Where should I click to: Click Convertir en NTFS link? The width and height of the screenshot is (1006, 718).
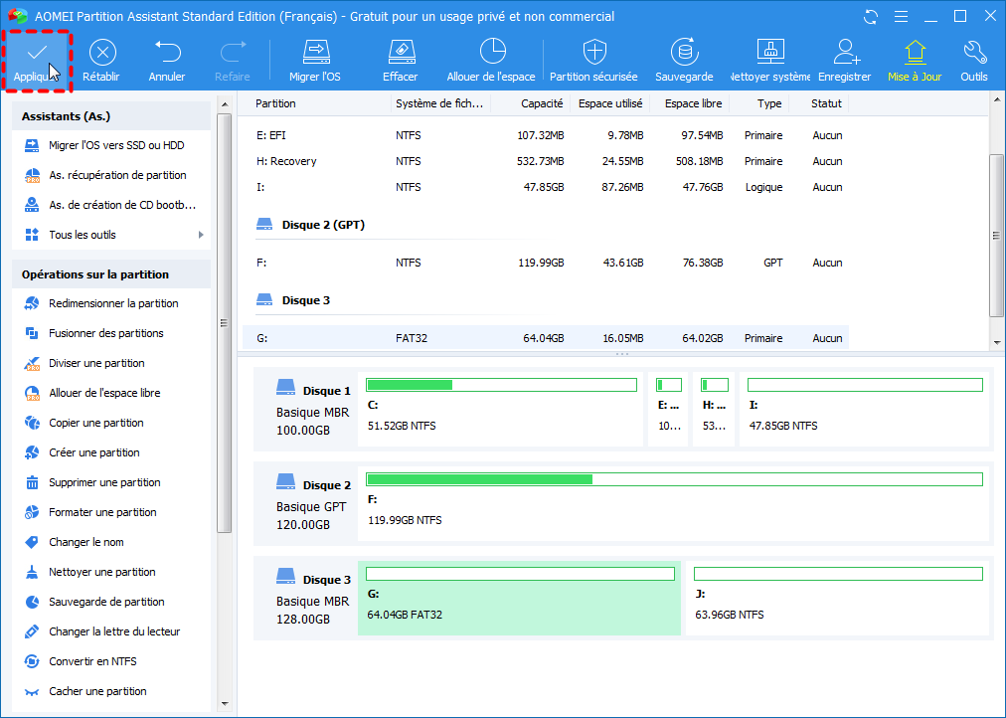point(92,661)
